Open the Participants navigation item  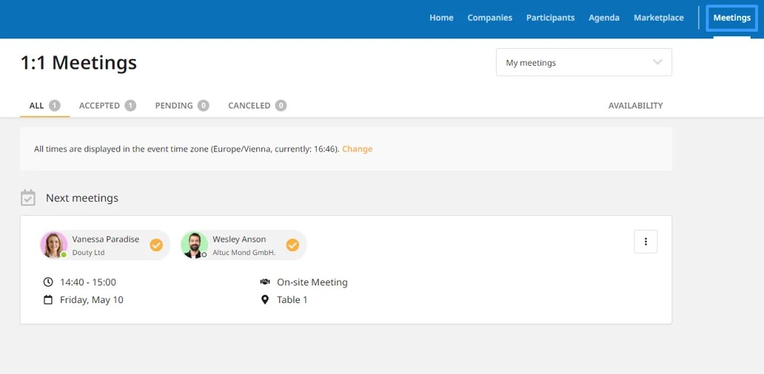point(550,18)
